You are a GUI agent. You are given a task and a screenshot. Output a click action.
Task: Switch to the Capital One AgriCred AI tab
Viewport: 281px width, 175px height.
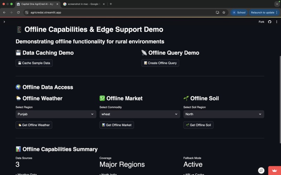point(37,4)
